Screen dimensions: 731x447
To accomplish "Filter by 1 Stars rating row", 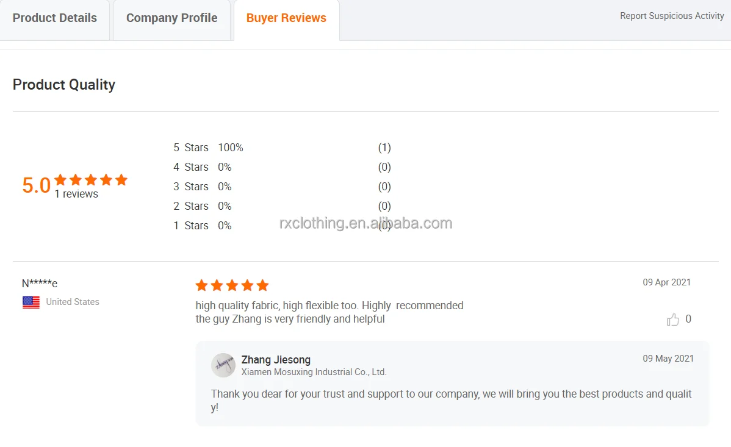I will coord(282,226).
